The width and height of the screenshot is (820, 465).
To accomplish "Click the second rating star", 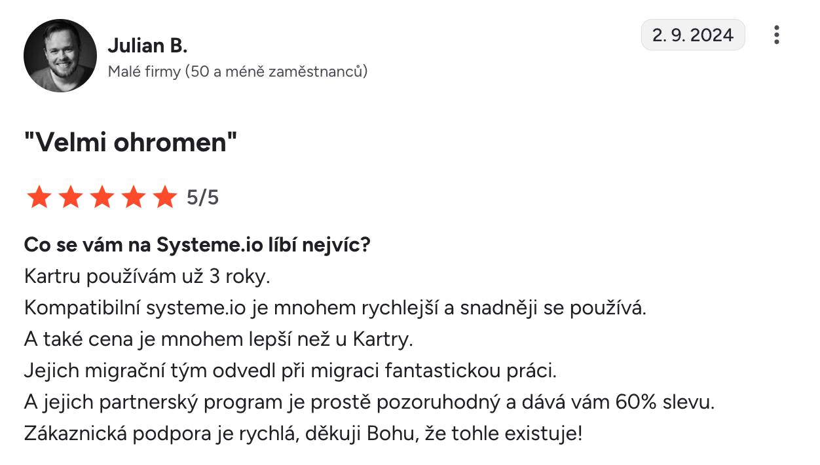I will click(70, 197).
